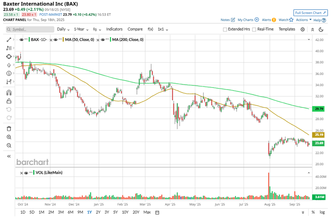Viewport: 331px width, 217px height.
Task: Select the 3M time range
Action: tap(61, 212)
